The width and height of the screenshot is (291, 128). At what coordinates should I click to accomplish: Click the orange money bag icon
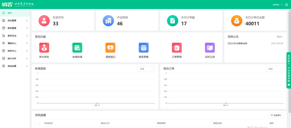coord(237,21)
